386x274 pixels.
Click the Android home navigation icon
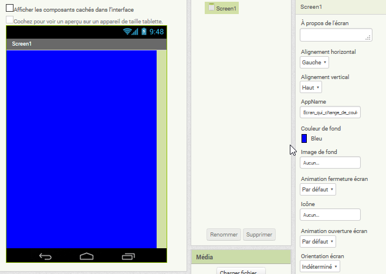tap(87, 256)
